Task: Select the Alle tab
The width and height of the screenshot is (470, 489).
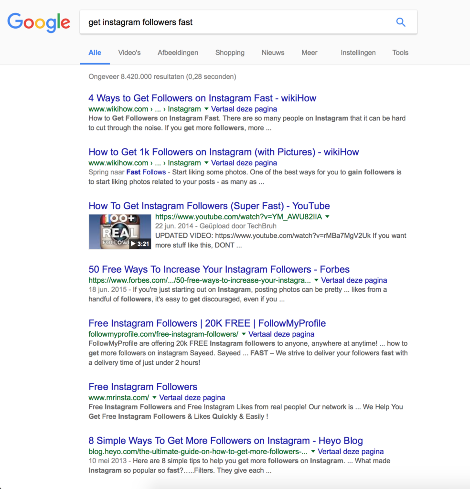Action: click(95, 53)
